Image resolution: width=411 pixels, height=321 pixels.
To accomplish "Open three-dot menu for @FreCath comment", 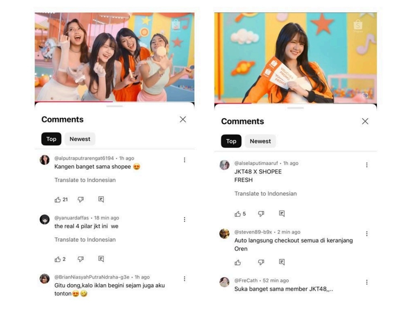I will point(367,282).
